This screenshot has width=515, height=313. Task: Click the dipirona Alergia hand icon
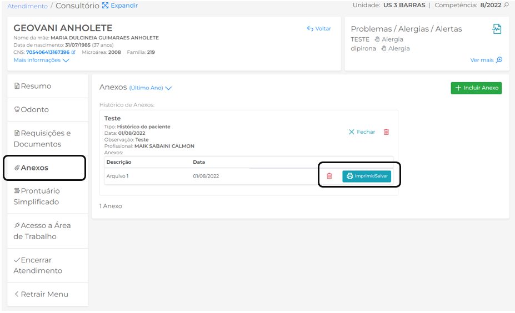coord(384,48)
